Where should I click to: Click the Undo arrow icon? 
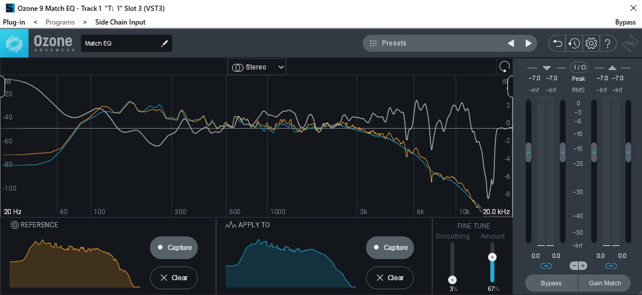557,43
